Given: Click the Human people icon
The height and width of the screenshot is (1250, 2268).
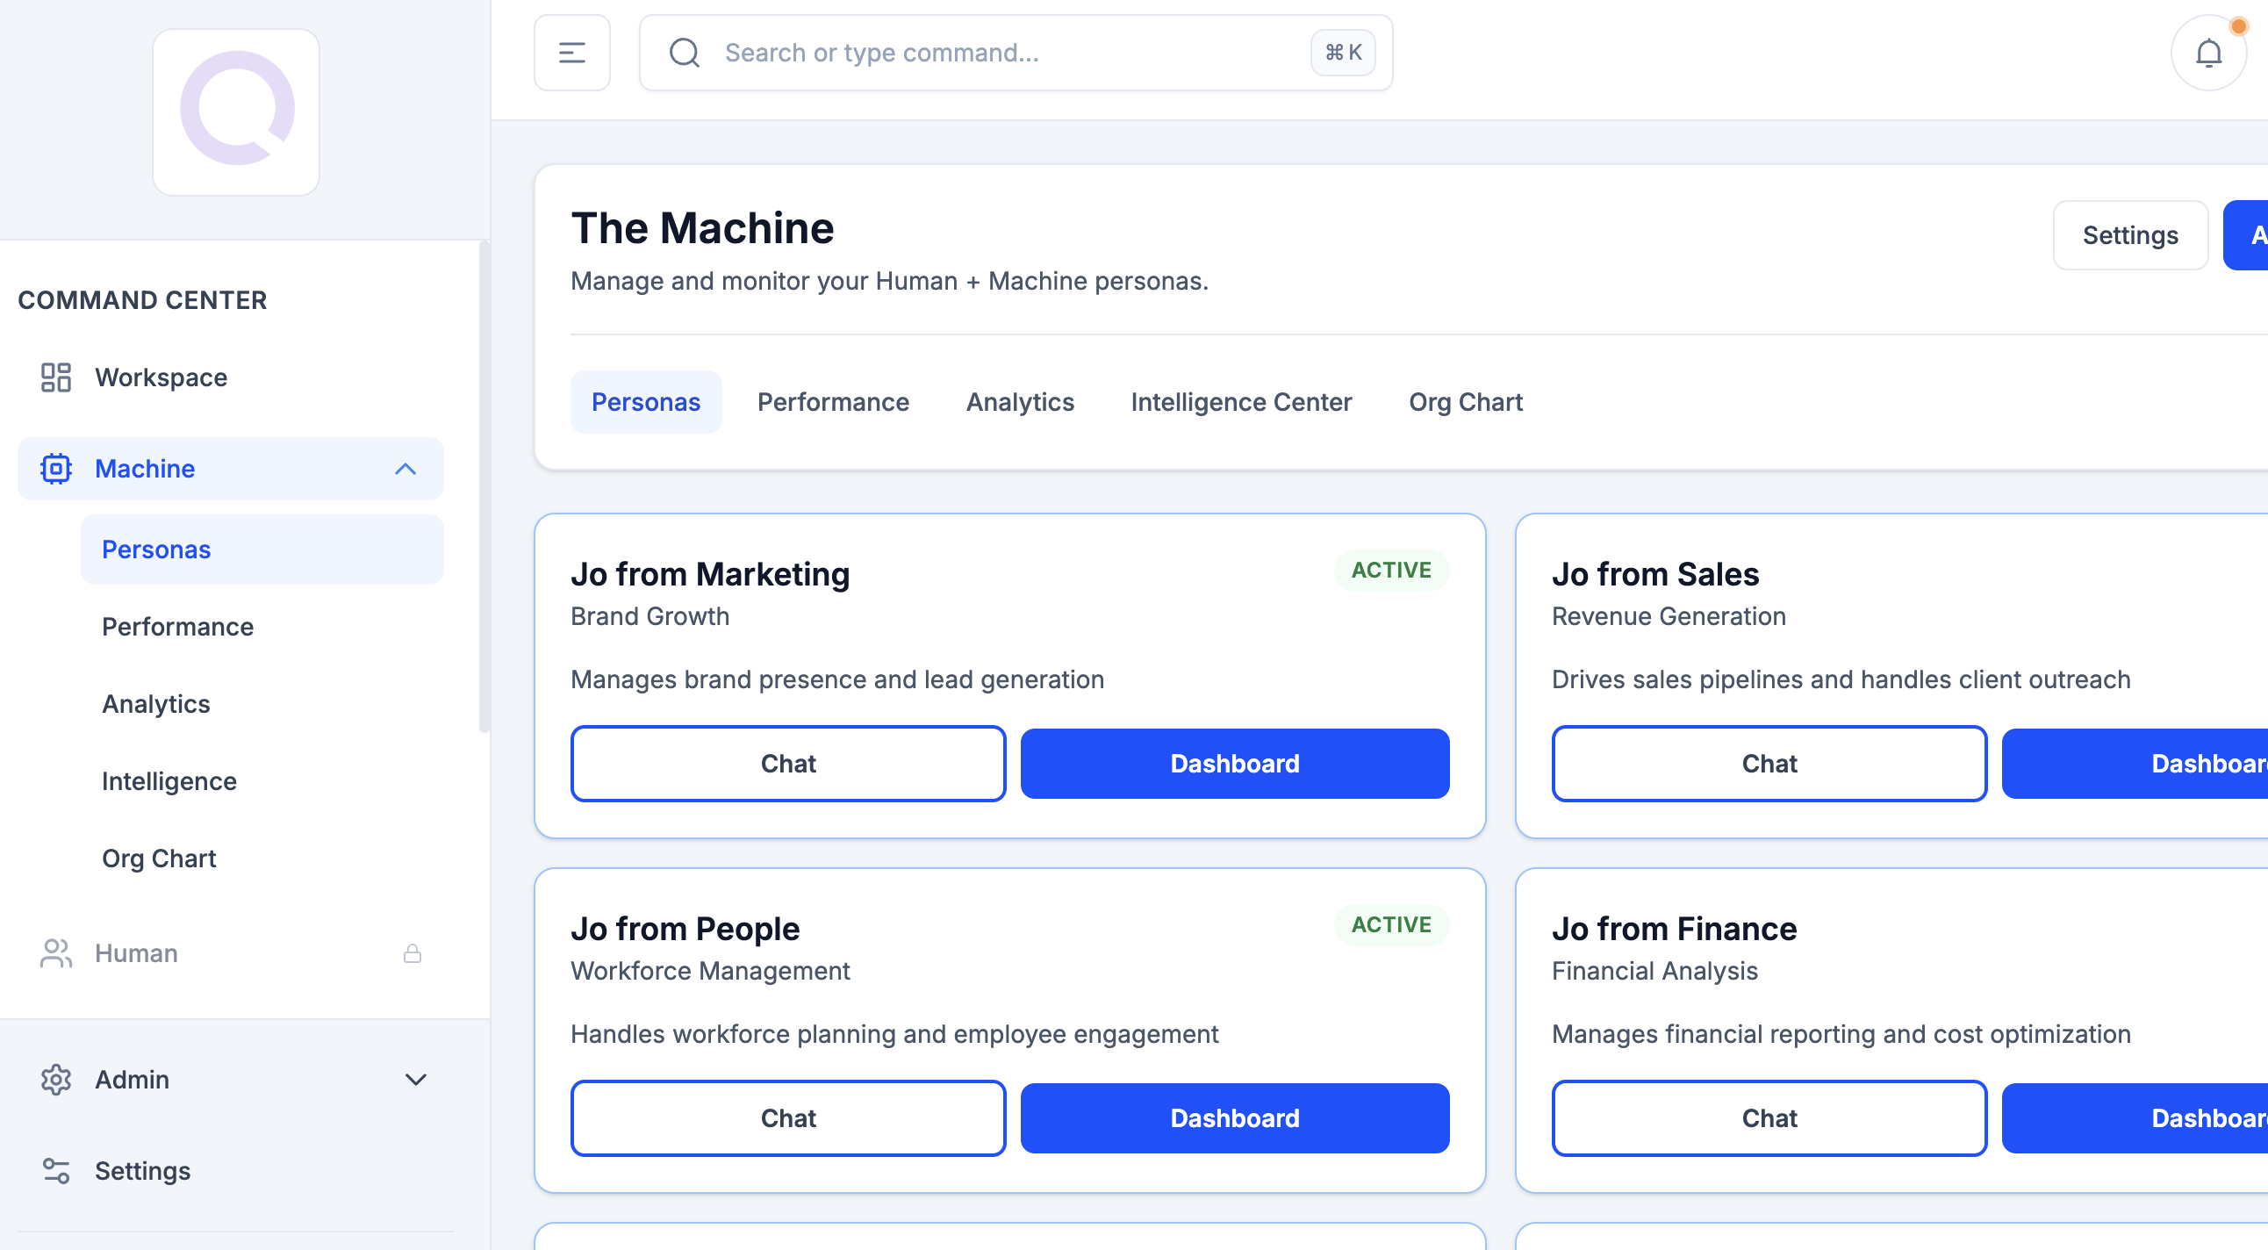Looking at the screenshot, I should [x=55, y=953].
